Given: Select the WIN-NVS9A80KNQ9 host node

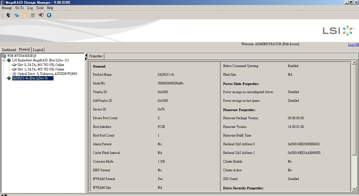Looking at the screenshot, I should click(x=22, y=56).
